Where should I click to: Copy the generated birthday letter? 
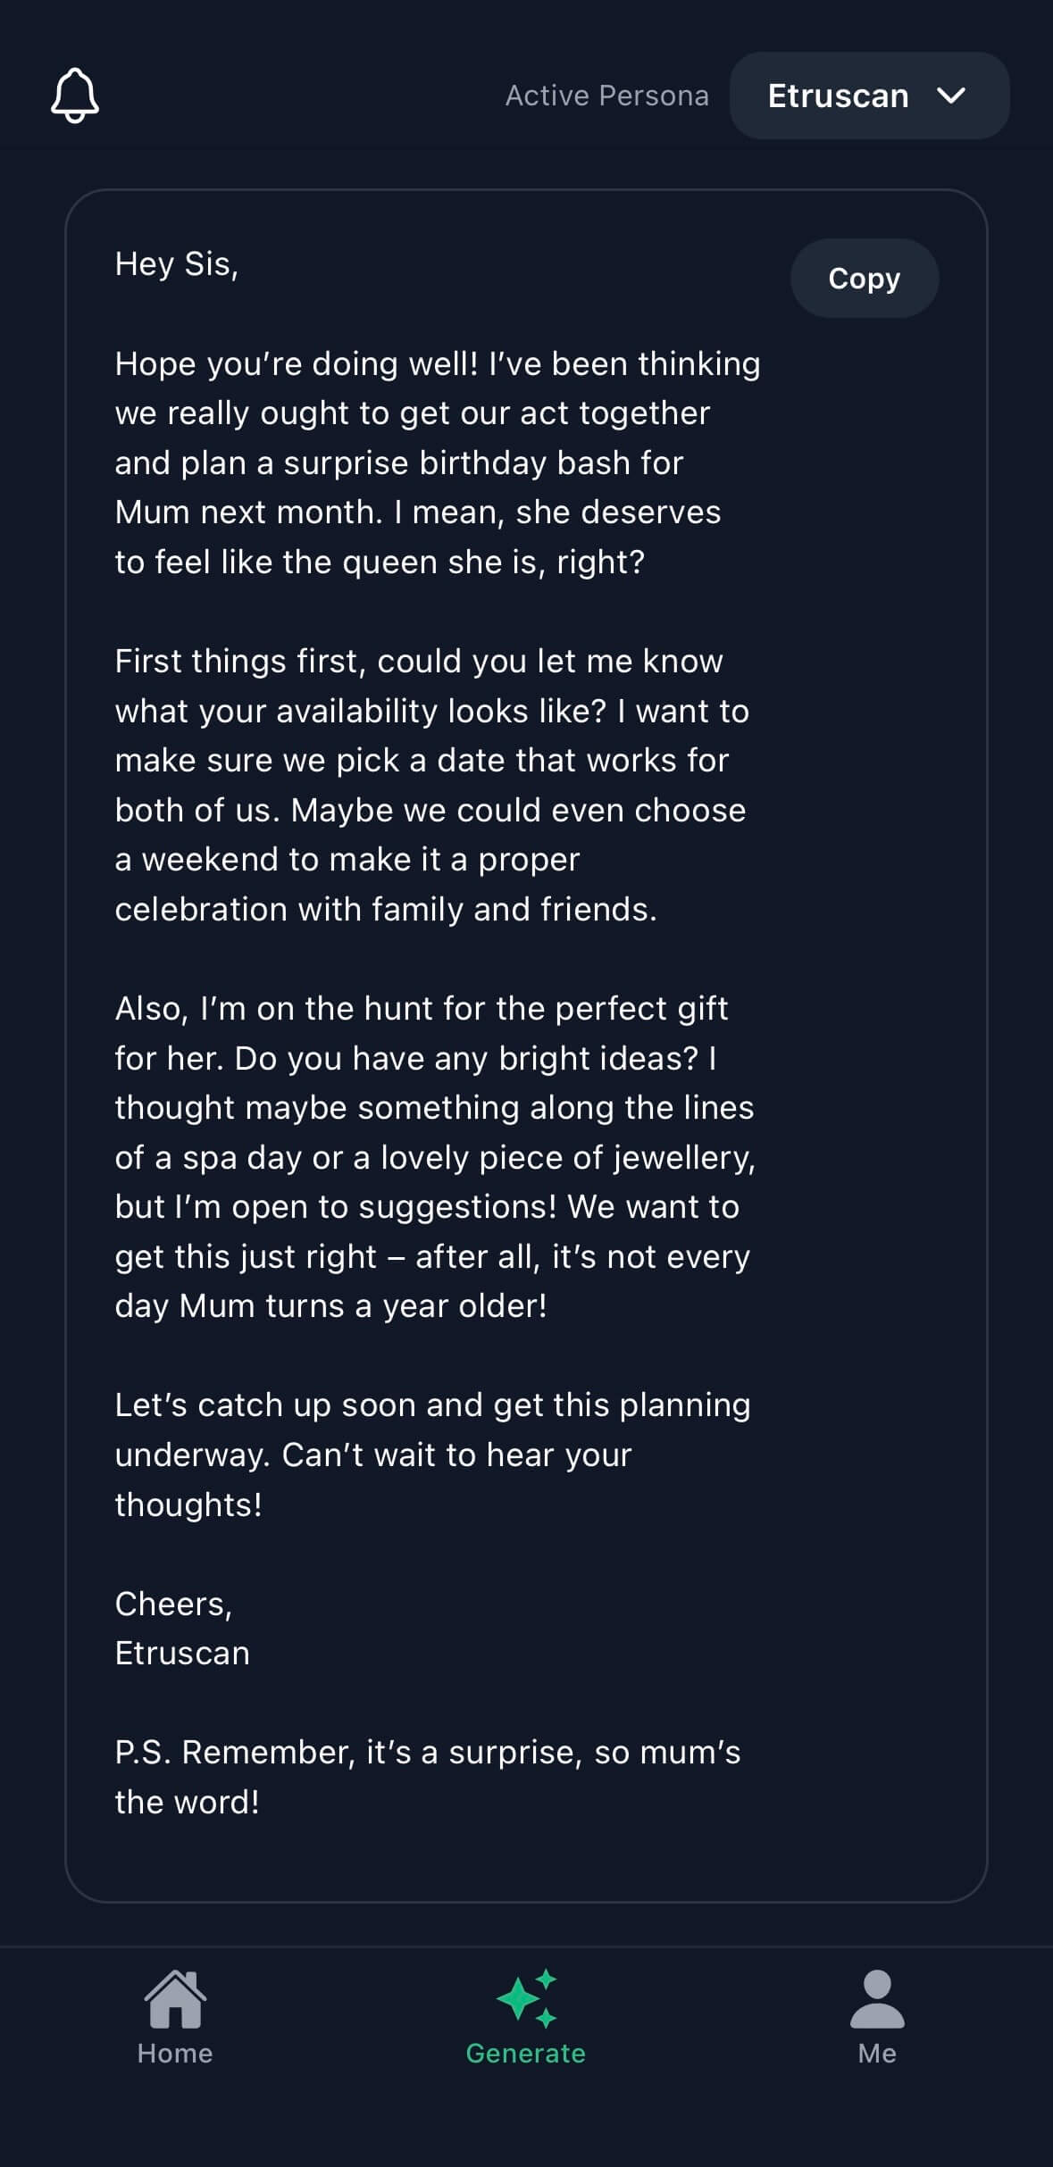pos(864,278)
